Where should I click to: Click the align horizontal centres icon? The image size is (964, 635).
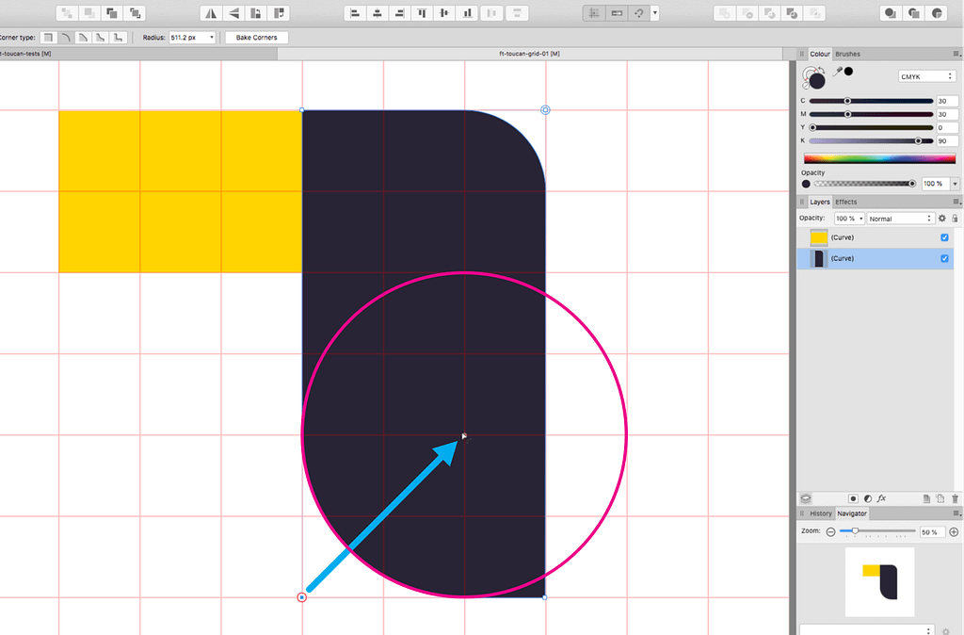coord(377,12)
